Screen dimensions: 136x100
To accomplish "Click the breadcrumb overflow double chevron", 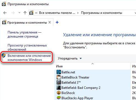I will [36, 13].
